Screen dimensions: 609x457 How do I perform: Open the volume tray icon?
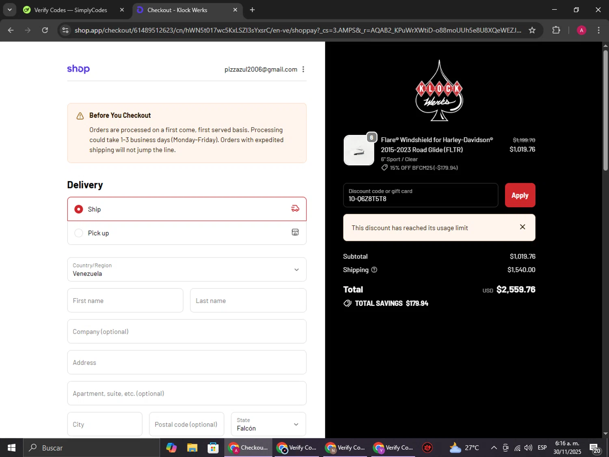(x=528, y=448)
